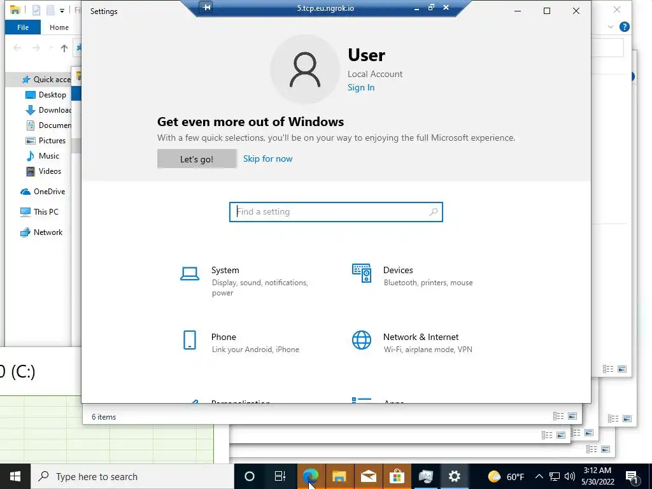Viewport: 652px width, 489px height.
Task: Switch to Home ribbon tab in Explorer
Action: [x=59, y=27]
